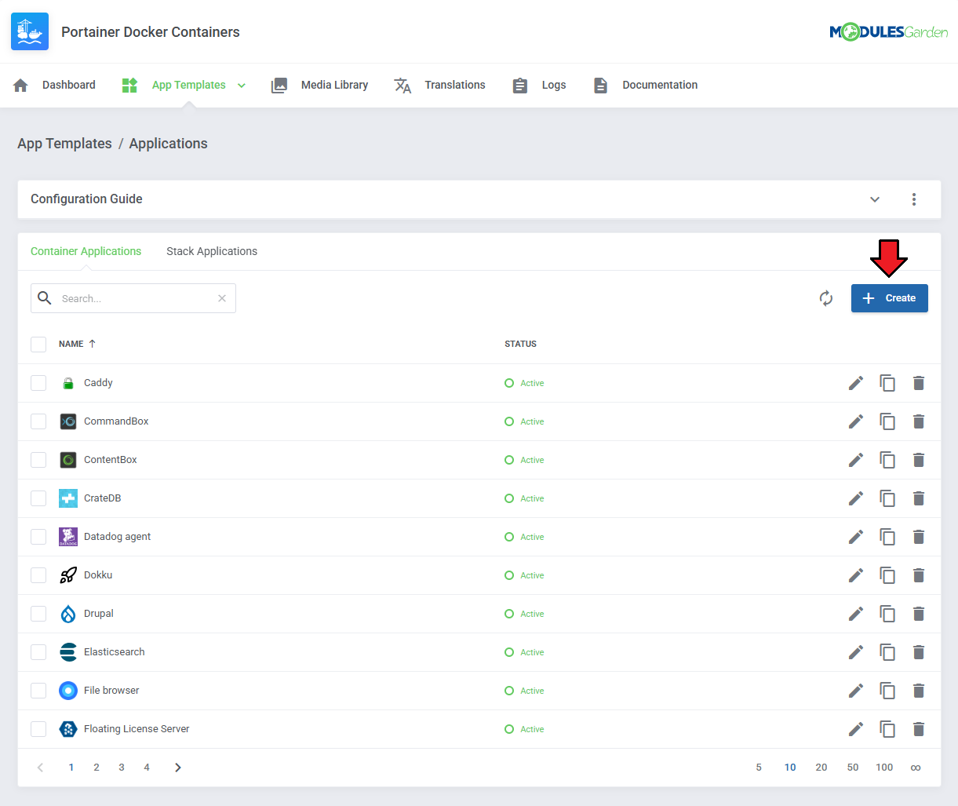Click the File browser application name
Image resolution: width=958 pixels, height=806 pixels.
[111, 691]
